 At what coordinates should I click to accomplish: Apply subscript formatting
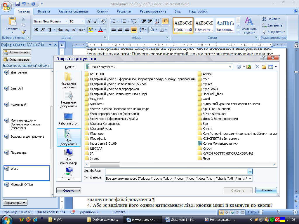point(67,30)
